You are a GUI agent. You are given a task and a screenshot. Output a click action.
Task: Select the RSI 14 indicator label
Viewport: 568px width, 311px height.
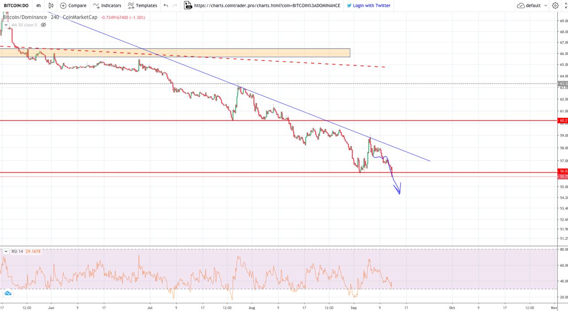[17, 251]
